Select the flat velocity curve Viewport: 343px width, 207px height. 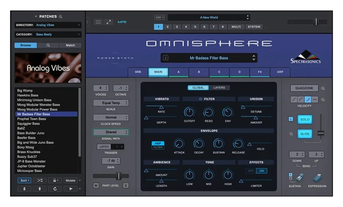point(315,100)
